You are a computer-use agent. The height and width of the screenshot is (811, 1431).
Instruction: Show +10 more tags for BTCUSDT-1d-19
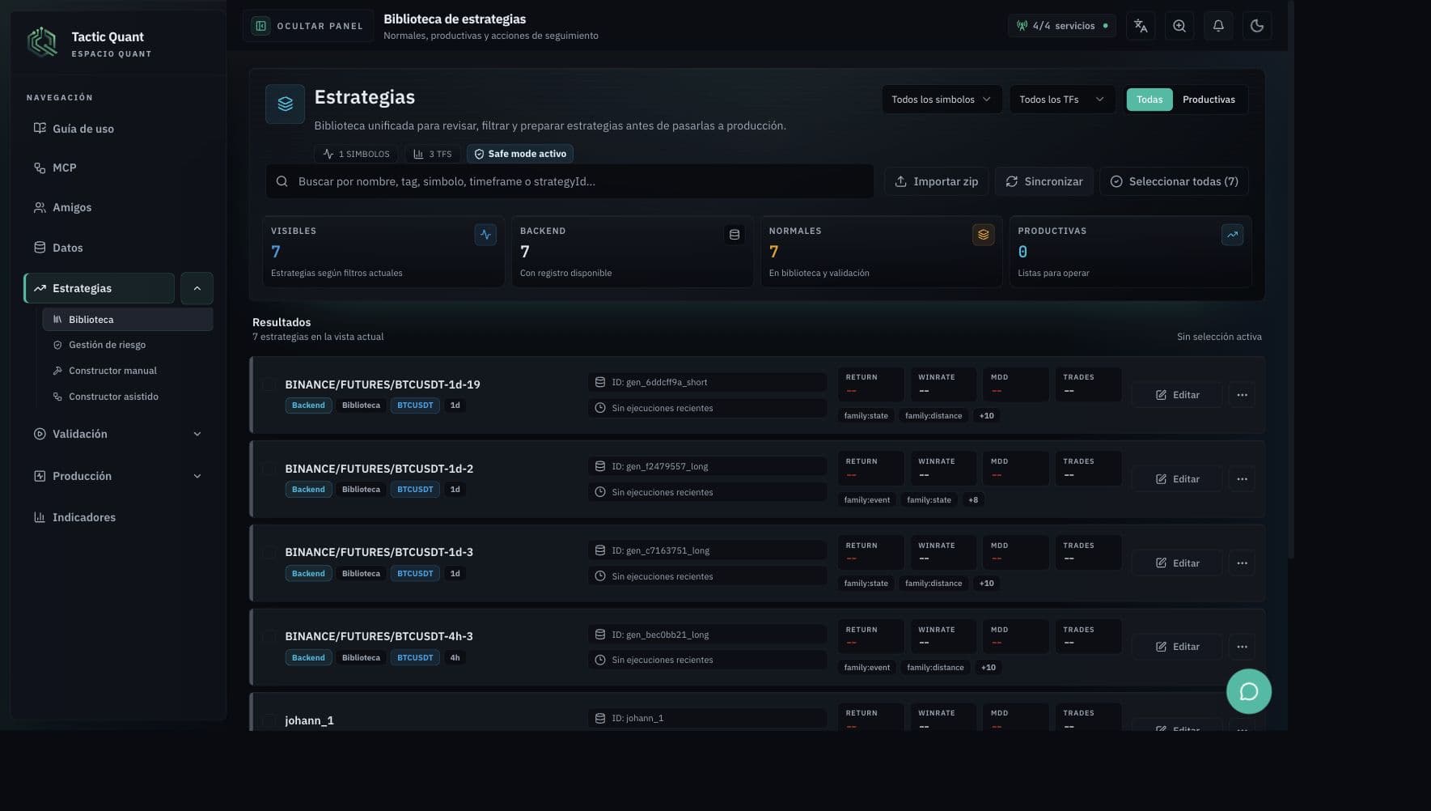coord(987,416)
